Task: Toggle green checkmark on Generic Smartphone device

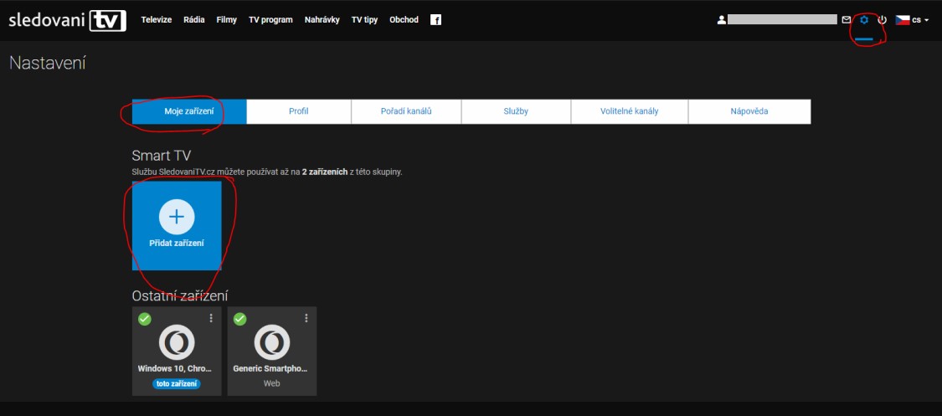Action: [x=239, y=319]
